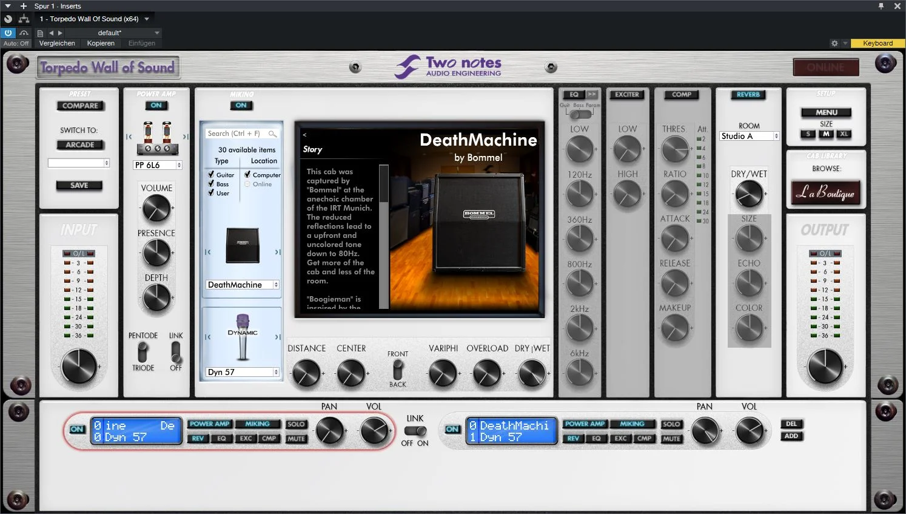Go to next microphone arrow
The image size is (906, 514).
pos(278,337)
